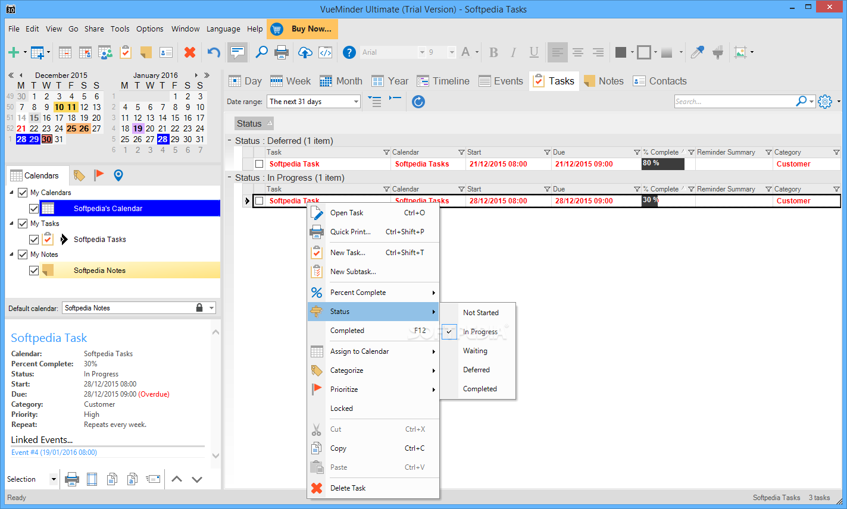Click the up arrow in details pane footer

point(177,479)
